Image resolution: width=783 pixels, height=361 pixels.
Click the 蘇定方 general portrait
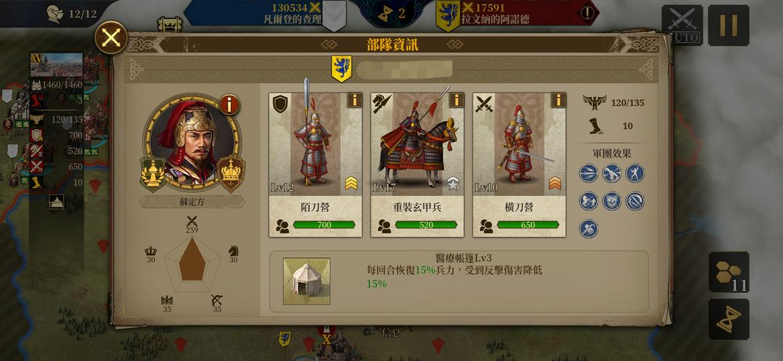(192, 142)
